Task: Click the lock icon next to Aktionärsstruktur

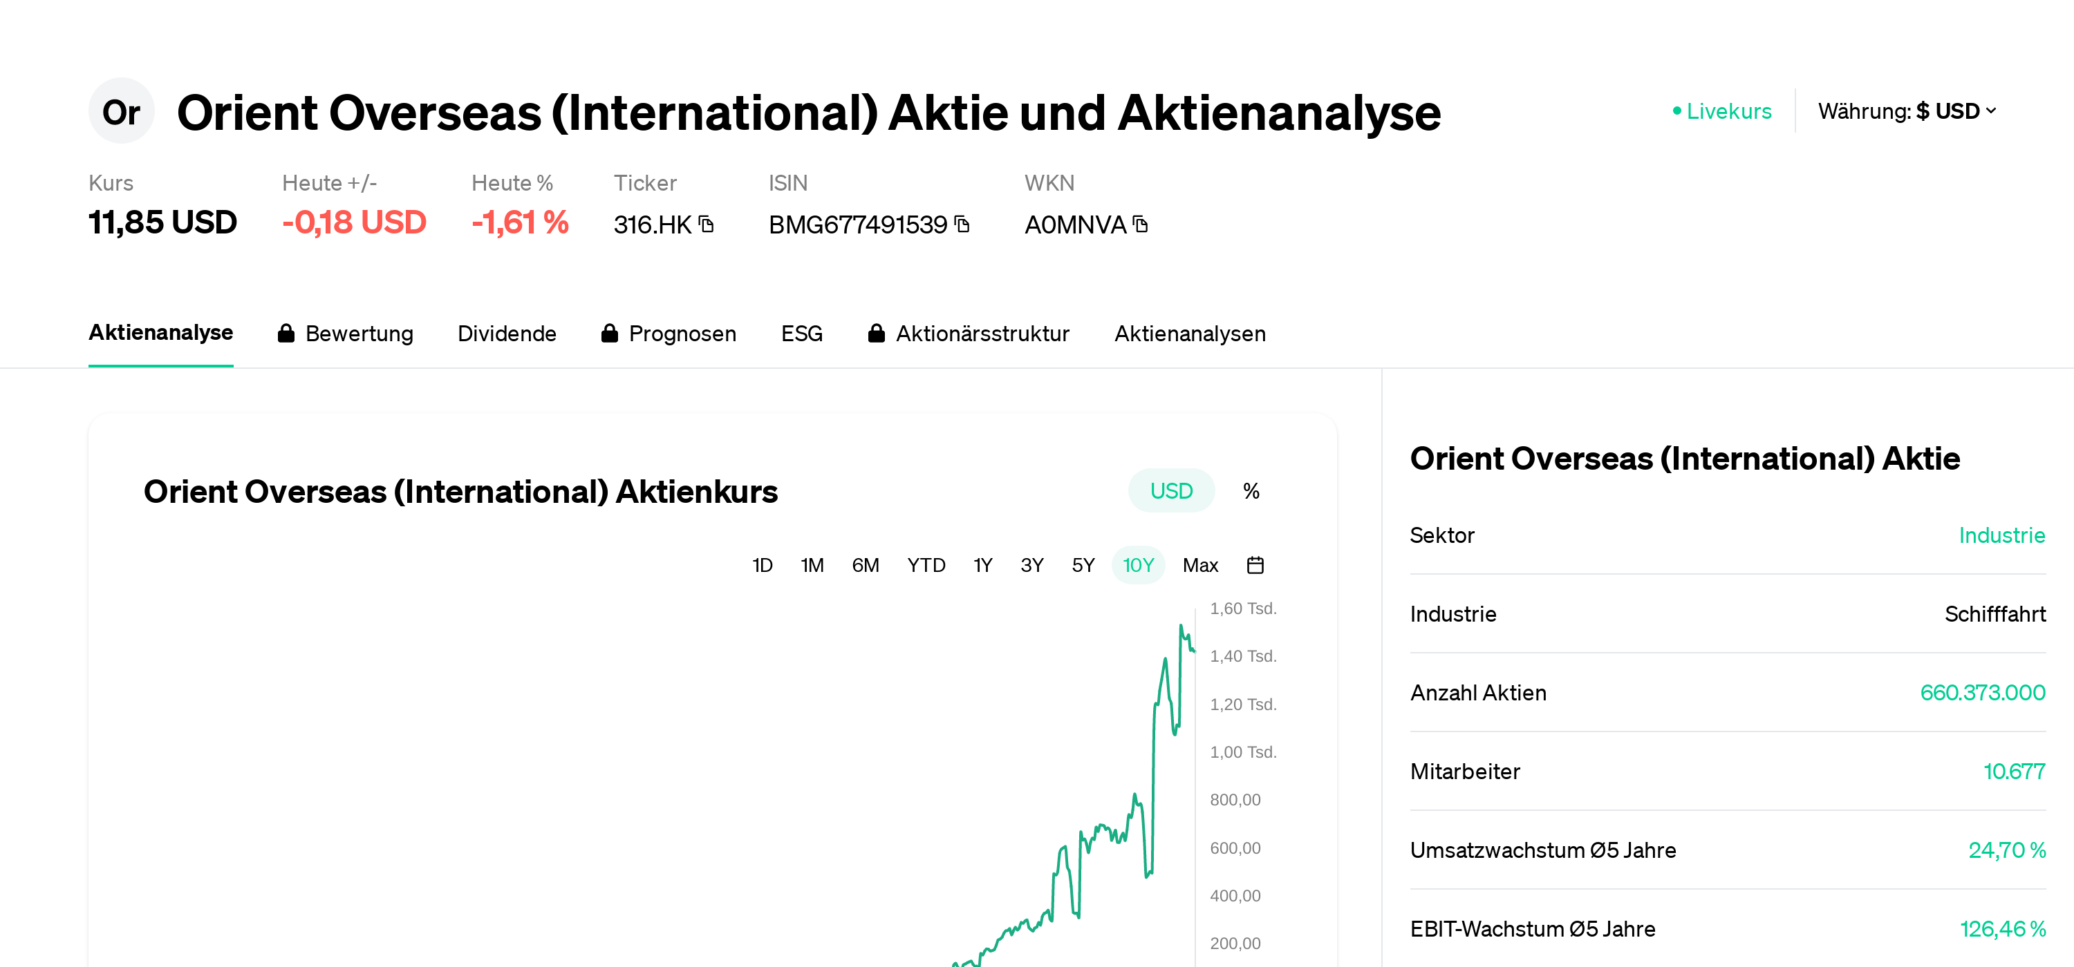Action: click(877, 332)
